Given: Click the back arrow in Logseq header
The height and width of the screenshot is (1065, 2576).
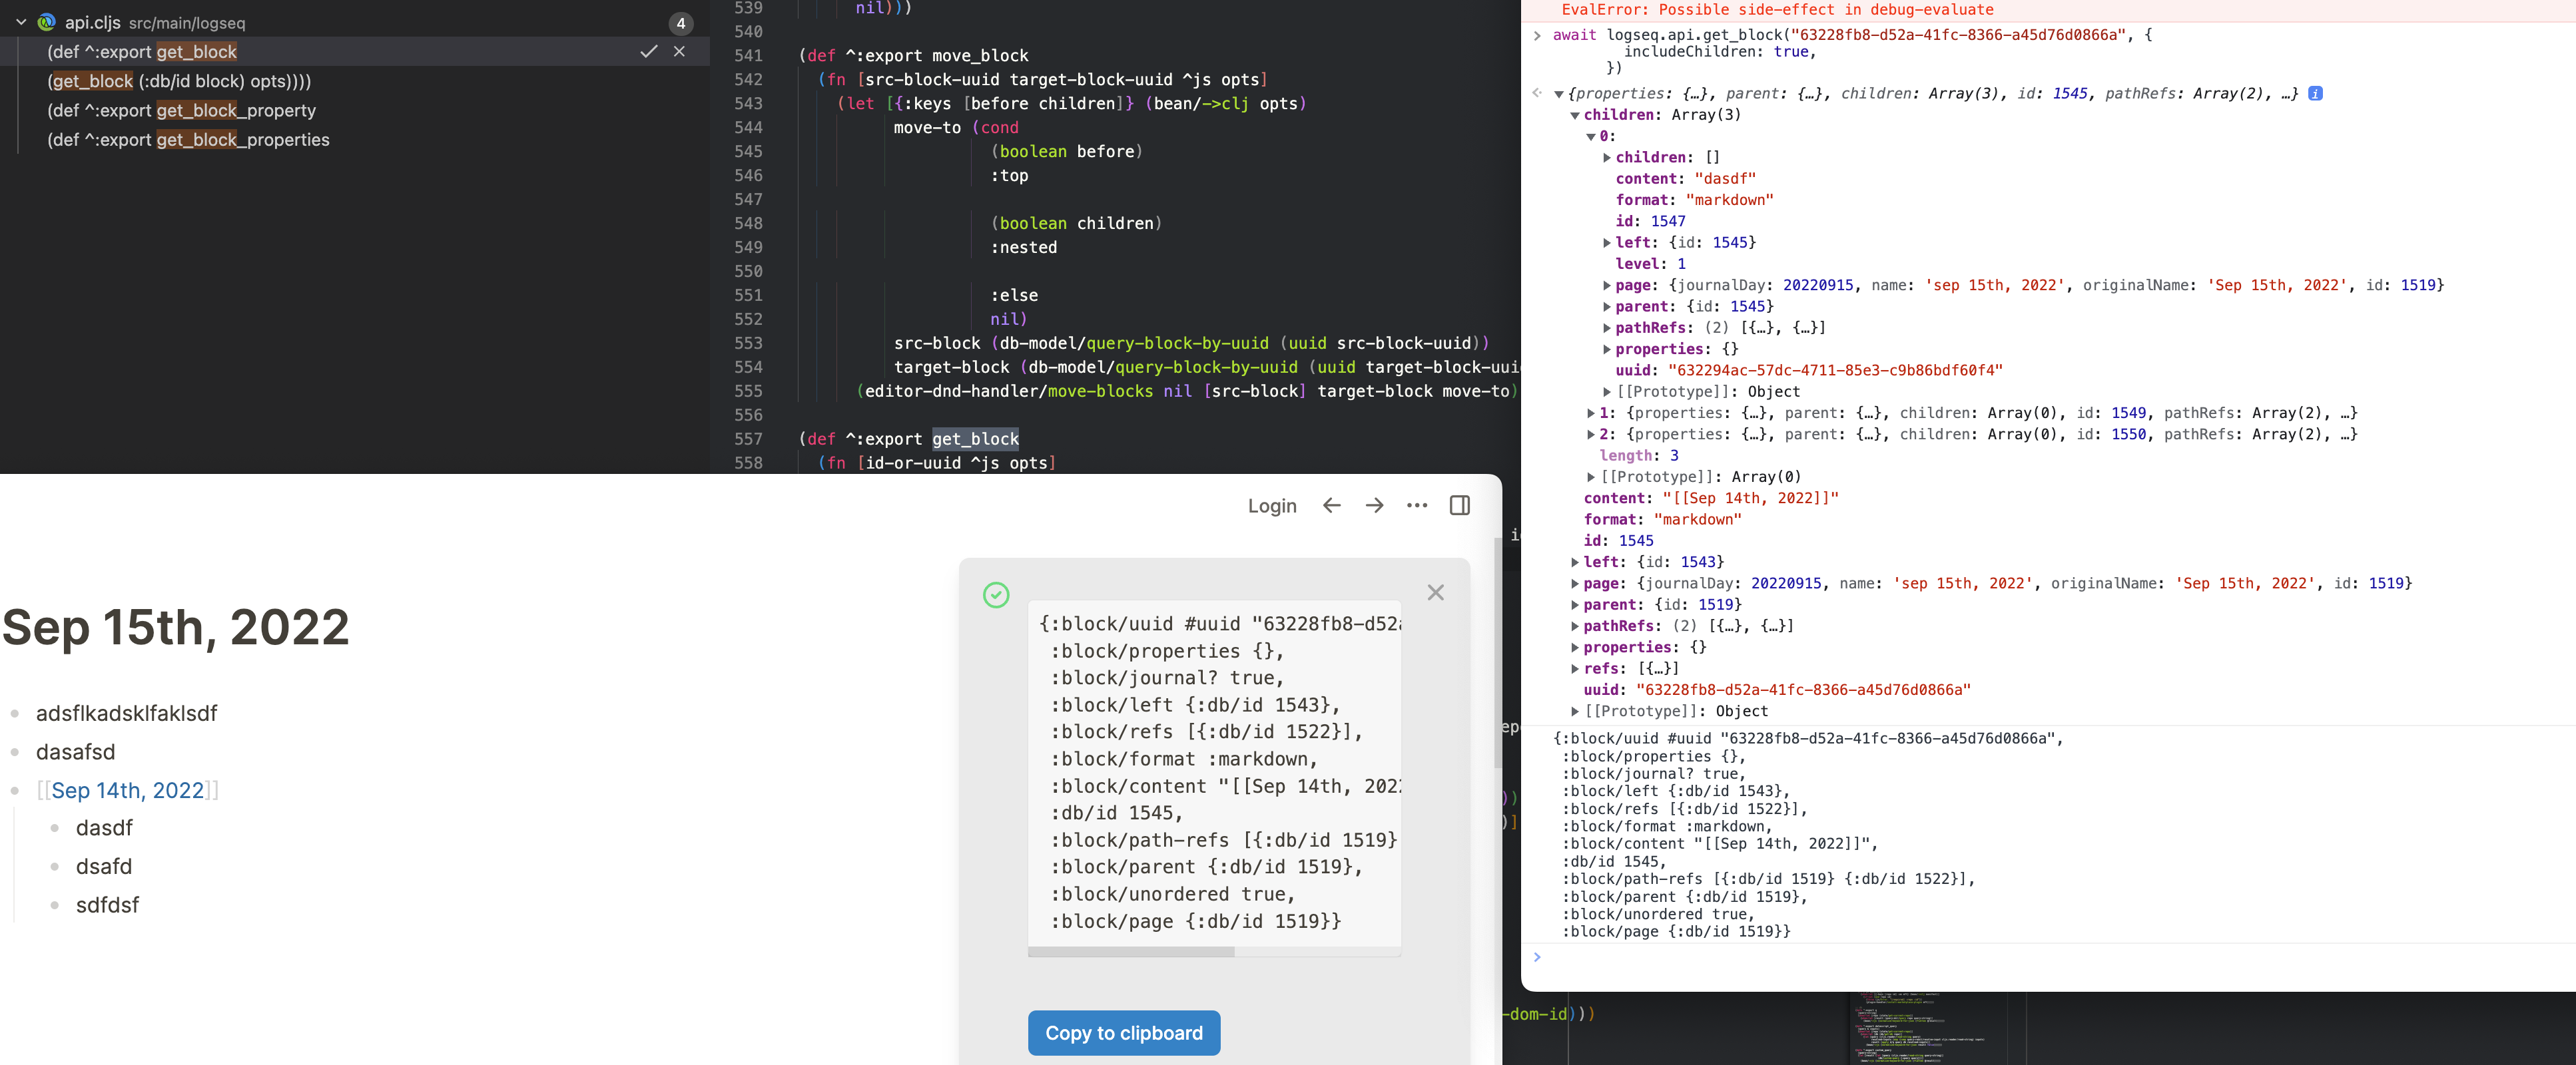Looking at the screenshot, I should (x=1331, y=505).
